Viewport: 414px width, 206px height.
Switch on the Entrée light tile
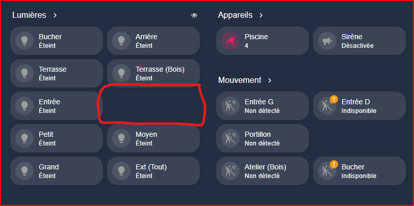click(57, 106)
